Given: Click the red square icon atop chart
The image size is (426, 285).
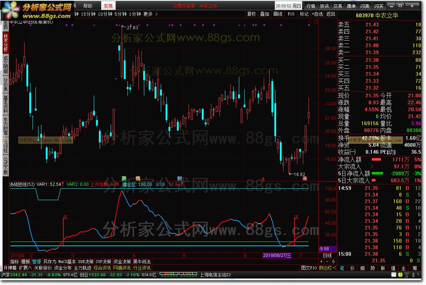Looking at the screenshot, I should (316, 22).
